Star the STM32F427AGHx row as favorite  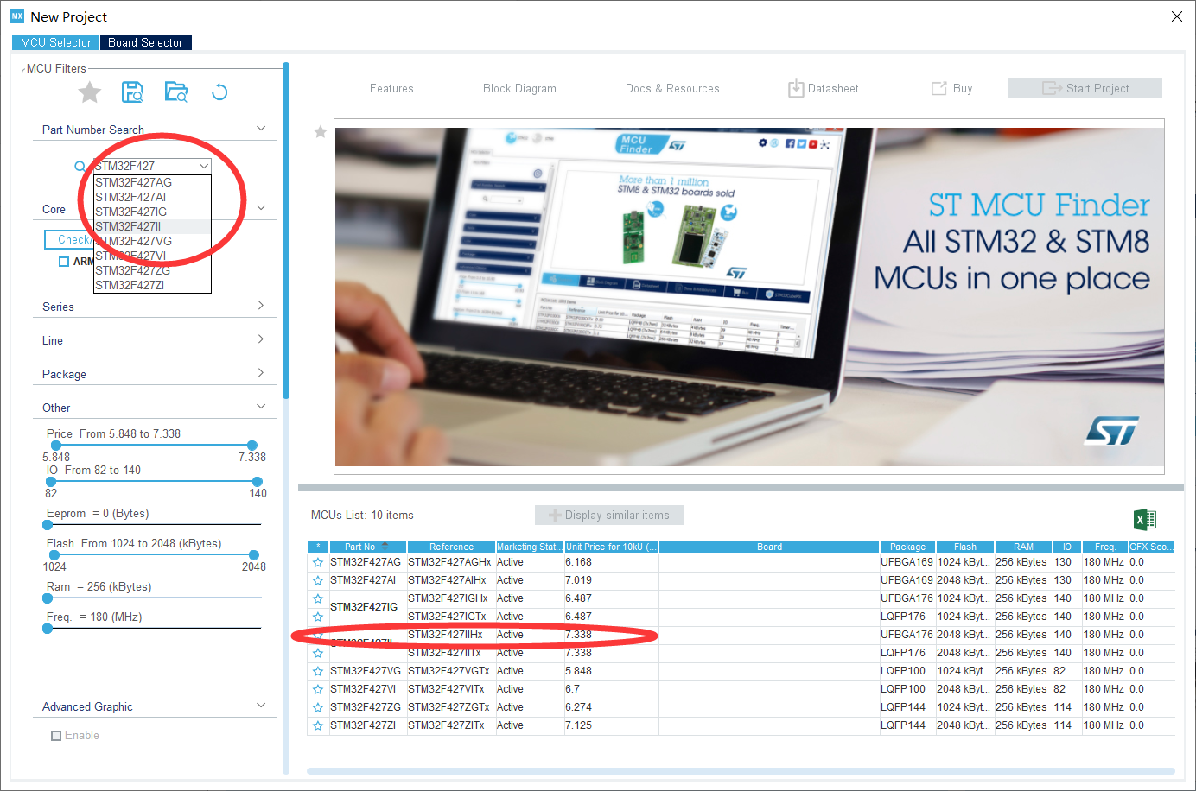click(318, 562)
